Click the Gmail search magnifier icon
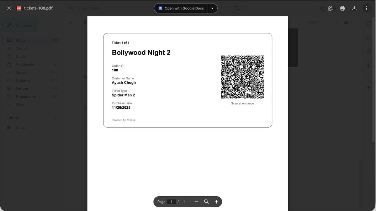 [71, 8]
